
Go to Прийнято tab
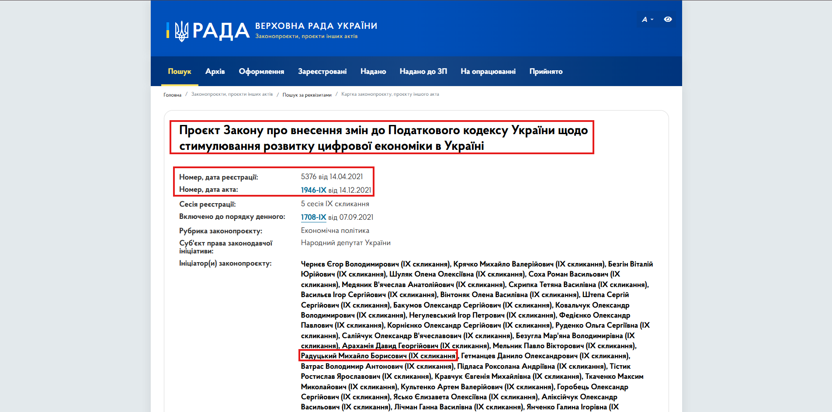click(x=546, y=71)
